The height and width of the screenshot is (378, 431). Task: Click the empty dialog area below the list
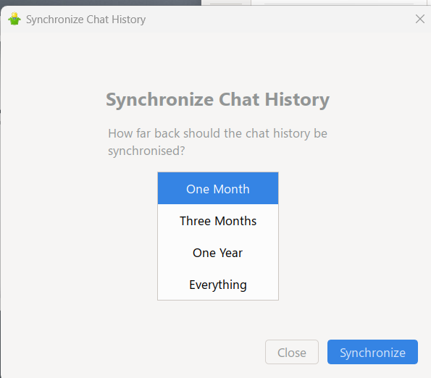click(217, 319)
